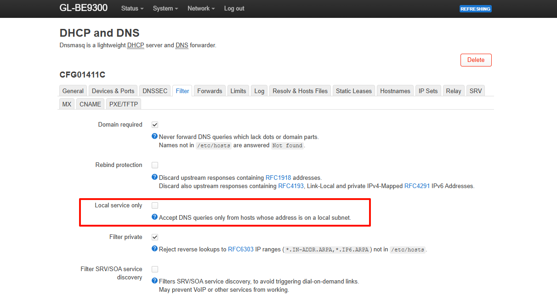Image resolution: width=557 pixels, height=300 pixels.
Task: Enable Local service only checkbox
Action: 155,206
